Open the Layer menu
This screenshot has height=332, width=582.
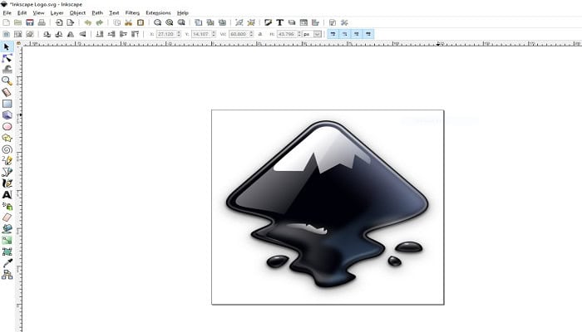point(57,12)
